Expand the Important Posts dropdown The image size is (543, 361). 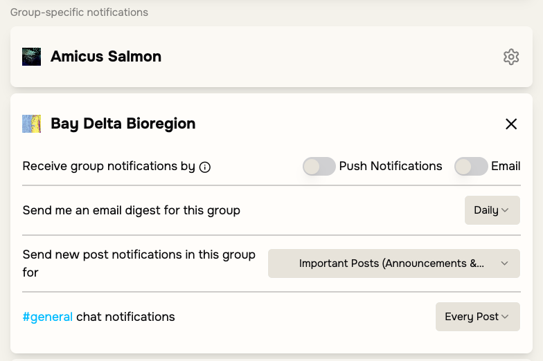pyautogui.click(x=393, y=263)
